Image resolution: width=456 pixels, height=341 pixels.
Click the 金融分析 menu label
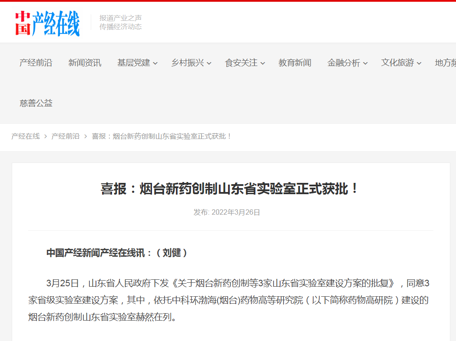point(344,63)
